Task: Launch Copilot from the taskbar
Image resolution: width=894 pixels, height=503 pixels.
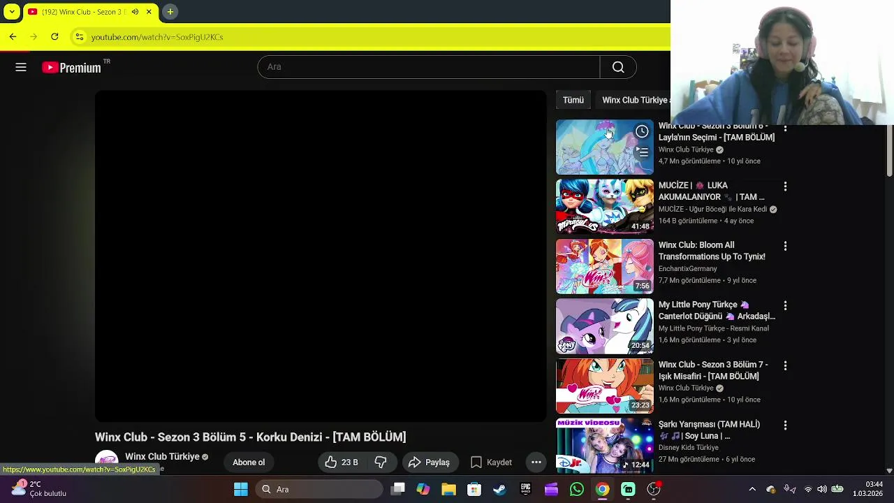Action: pyautogui.click(x=423, y=490)
